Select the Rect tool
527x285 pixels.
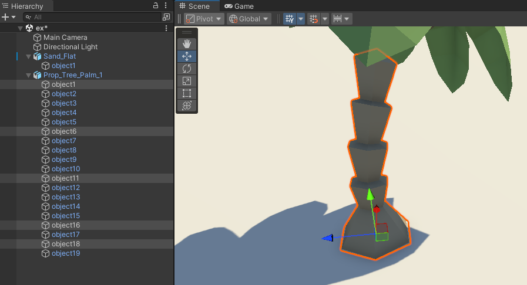tap(187, 93)
